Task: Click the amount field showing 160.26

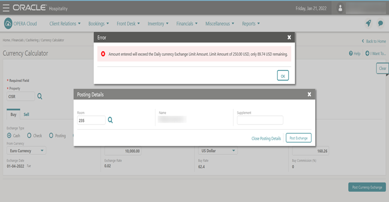Action: point(311,151)
